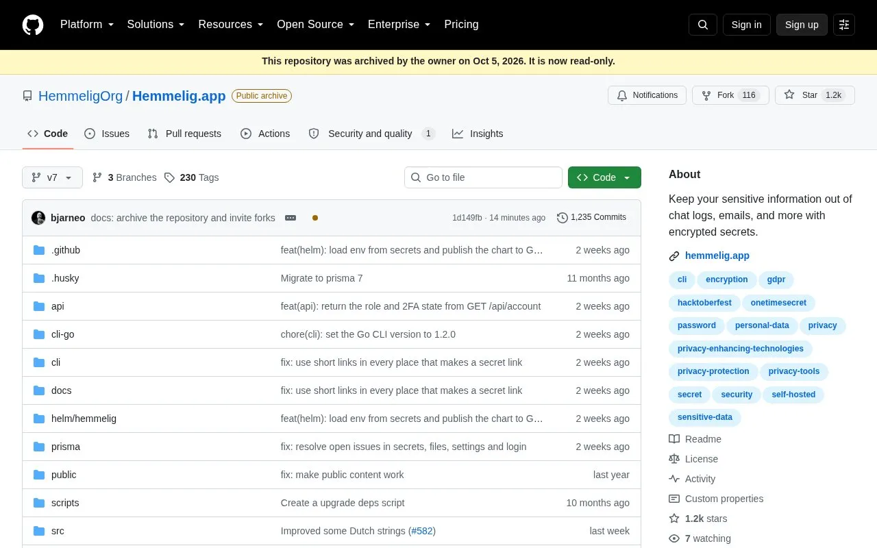Viewport: 877px width, 548px height.
Task: Open search with the magnifier icon
Action: (x=703, y=25)
